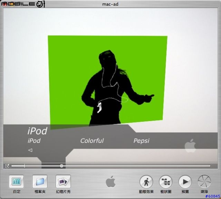The image size is (221, 199).
Task: Open the 自定 custom theme panel
Action: pos(16,181)
